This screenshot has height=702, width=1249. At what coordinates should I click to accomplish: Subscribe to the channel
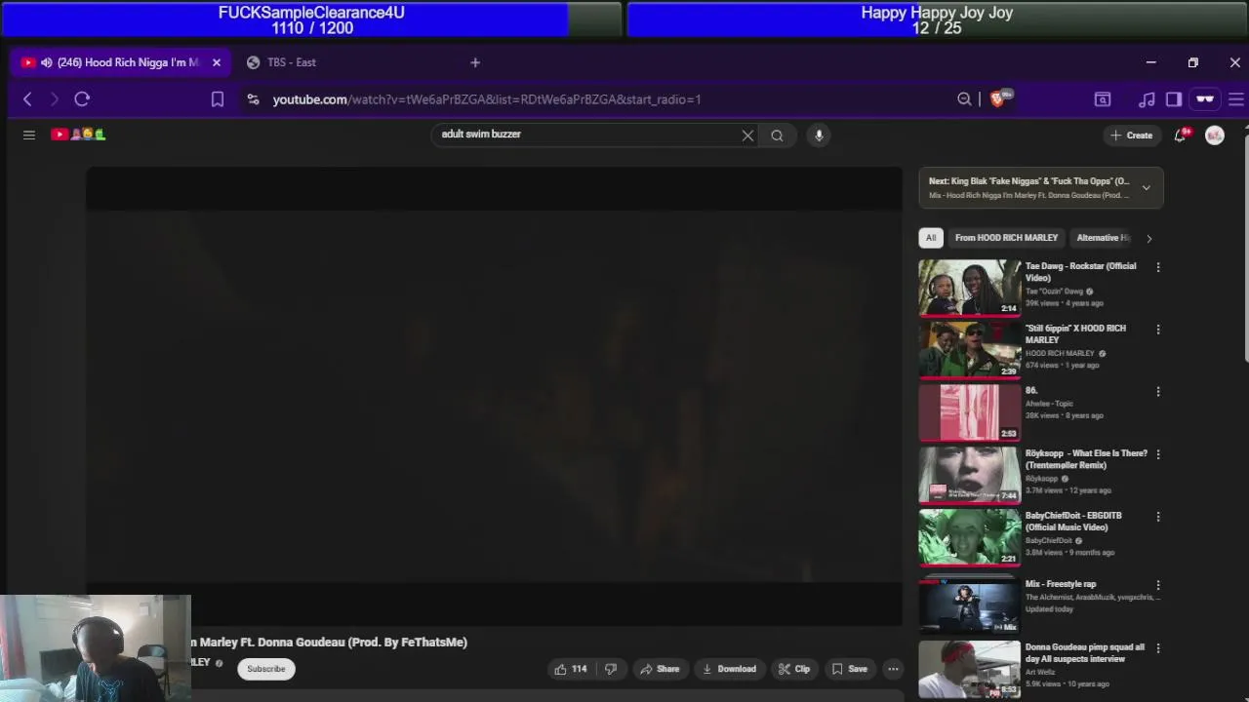265,669
